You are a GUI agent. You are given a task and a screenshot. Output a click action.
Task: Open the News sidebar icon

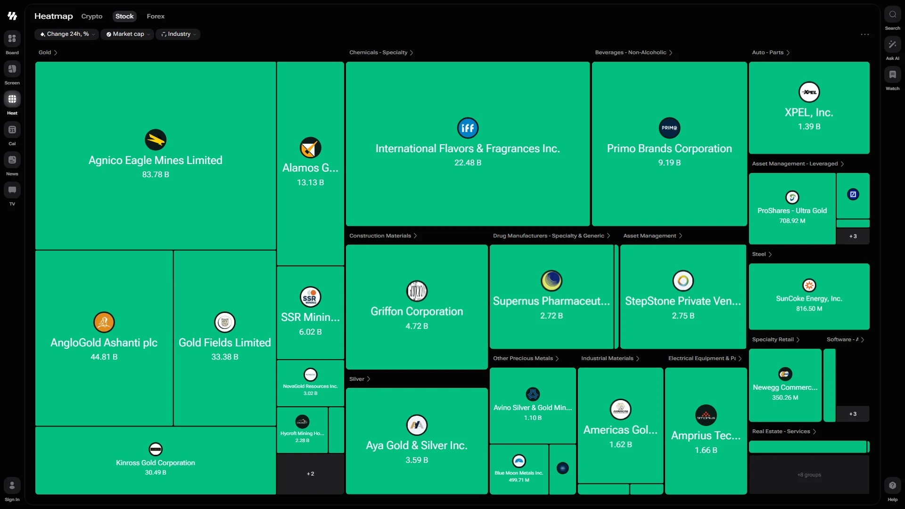click(12, 160)
